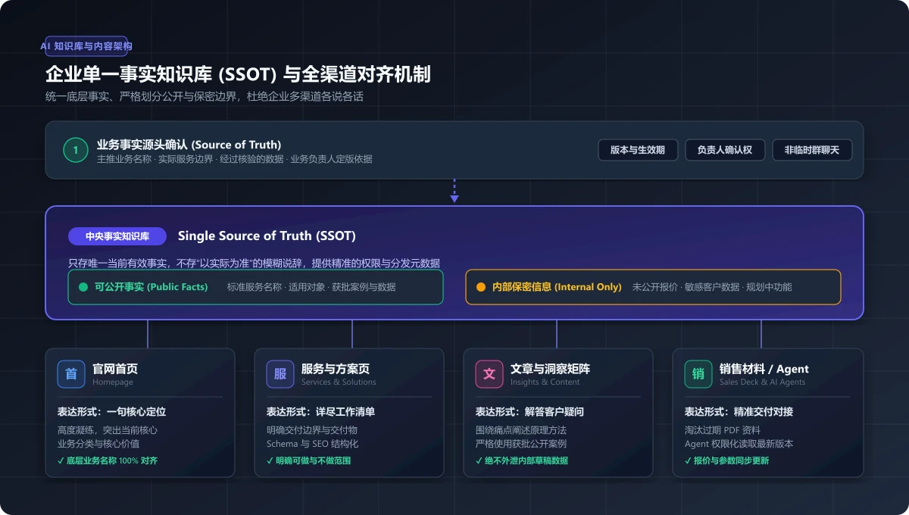The image size is (909, 515).
Task: Click the 文 icon on Insights card
Action: [x=489, y=374]
